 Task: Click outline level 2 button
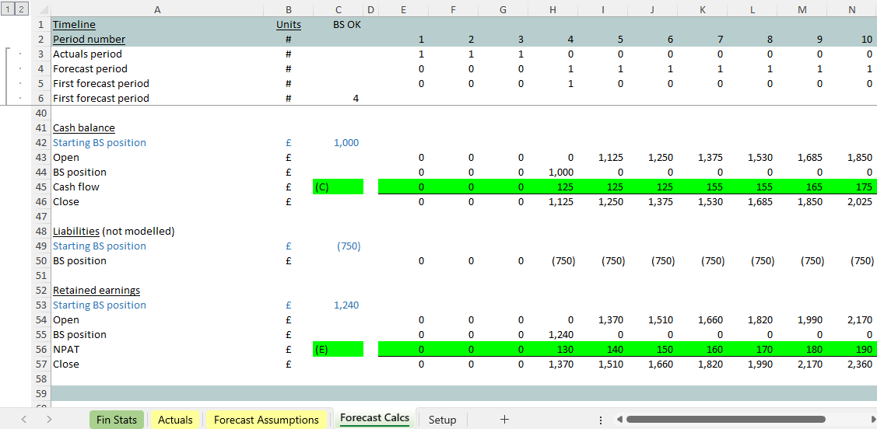click(x=20, y=9)
